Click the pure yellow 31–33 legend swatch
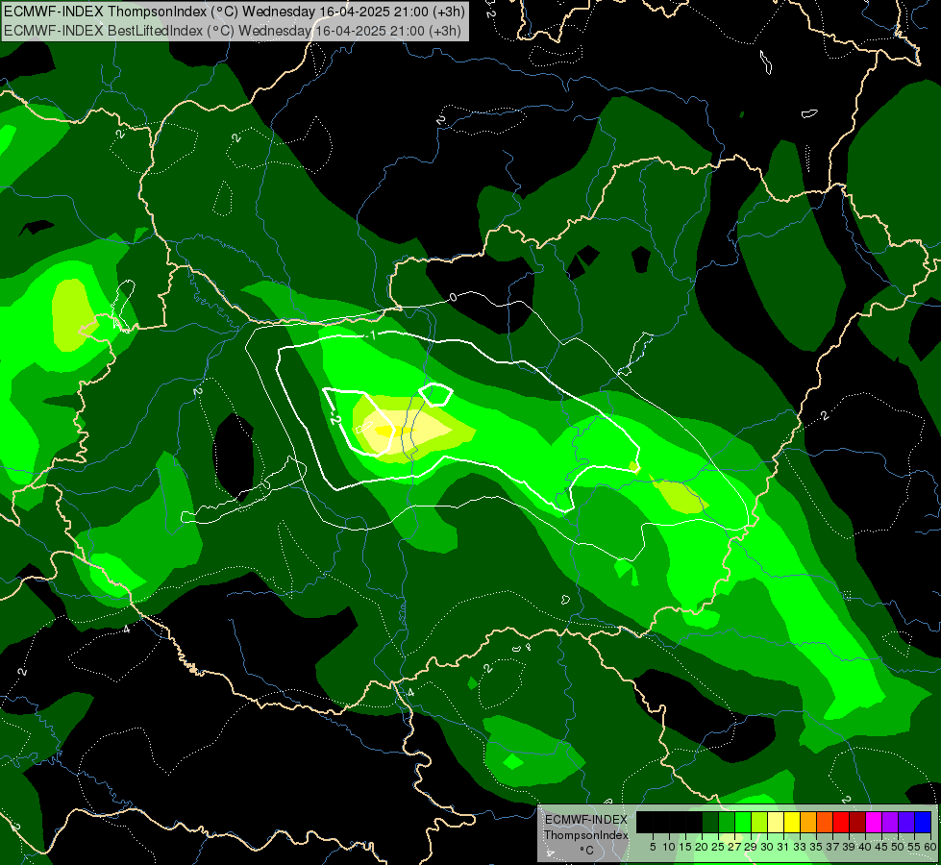Image resolution: width=941 pixels, height=865 pixels. pos(792,822)
